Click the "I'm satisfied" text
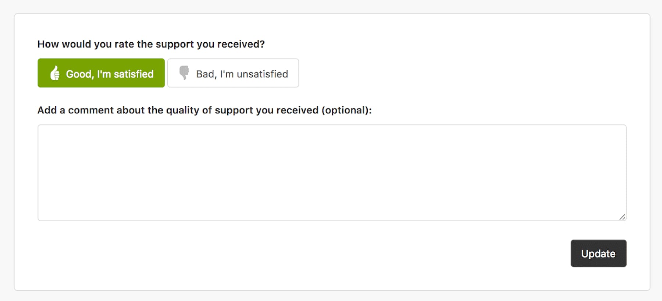 pos(125,74)
